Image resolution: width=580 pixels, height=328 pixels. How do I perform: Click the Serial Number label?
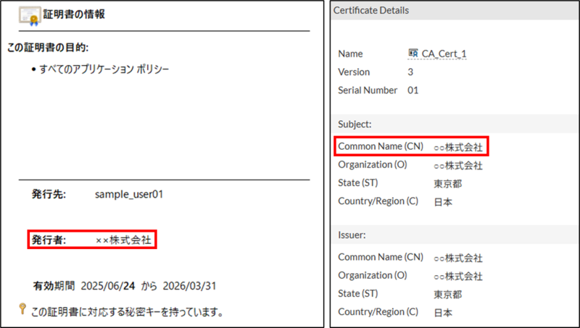click(368, 91)
